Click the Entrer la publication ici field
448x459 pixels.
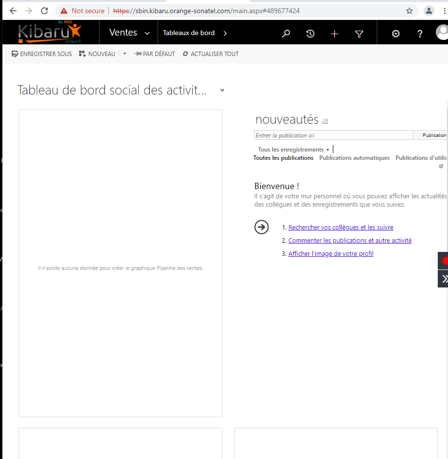333,135
